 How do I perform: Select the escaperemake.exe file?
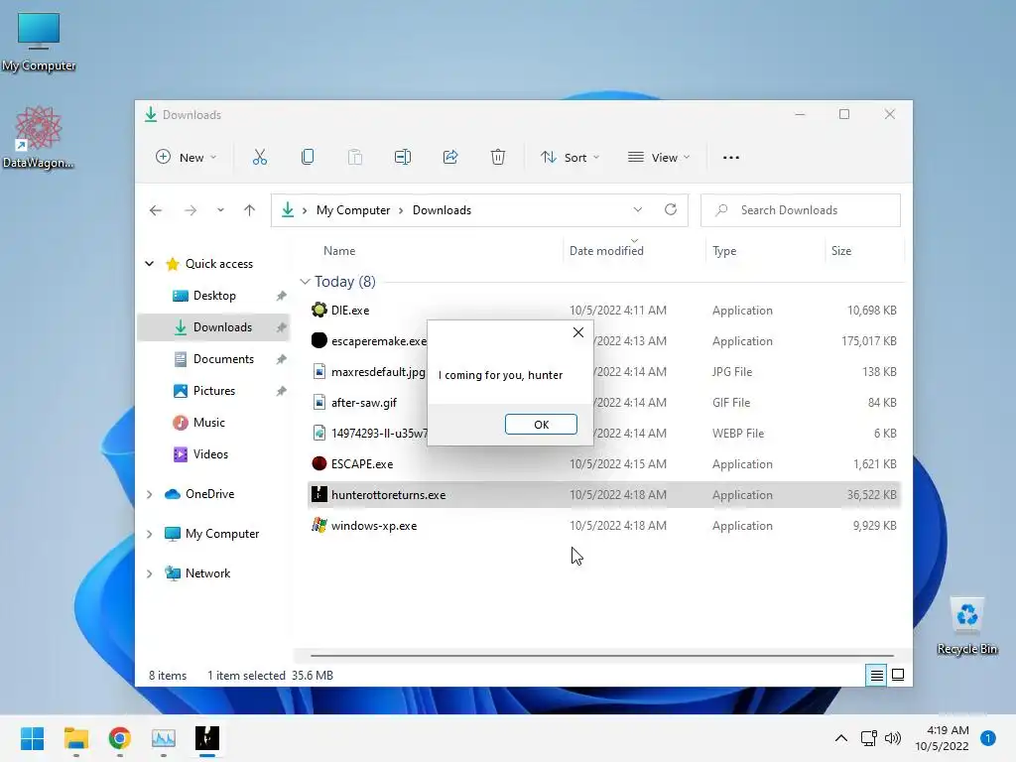(604, 341)
